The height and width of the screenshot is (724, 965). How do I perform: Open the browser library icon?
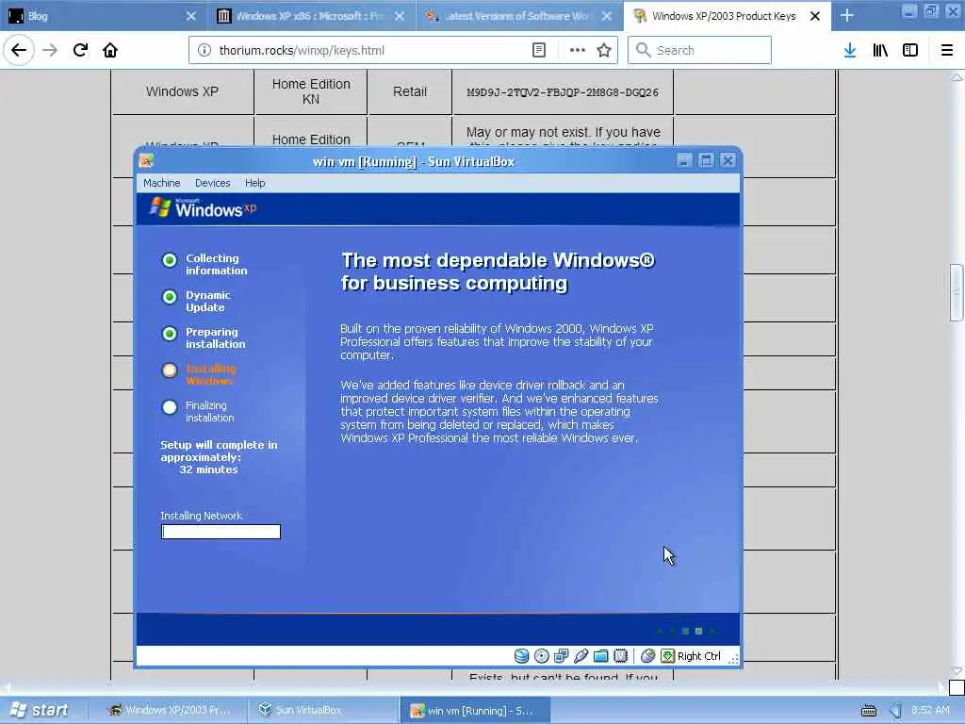click(880, 50)
